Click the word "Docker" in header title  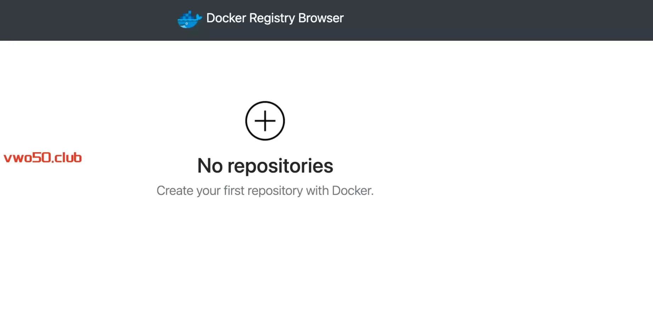pyautogui.click(x=226, y=18)
